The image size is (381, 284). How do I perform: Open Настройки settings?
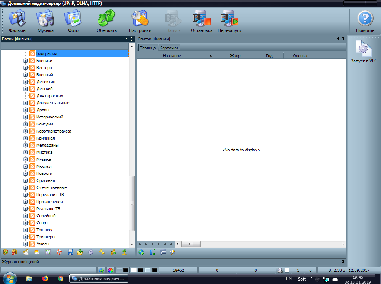coord(140,21)
